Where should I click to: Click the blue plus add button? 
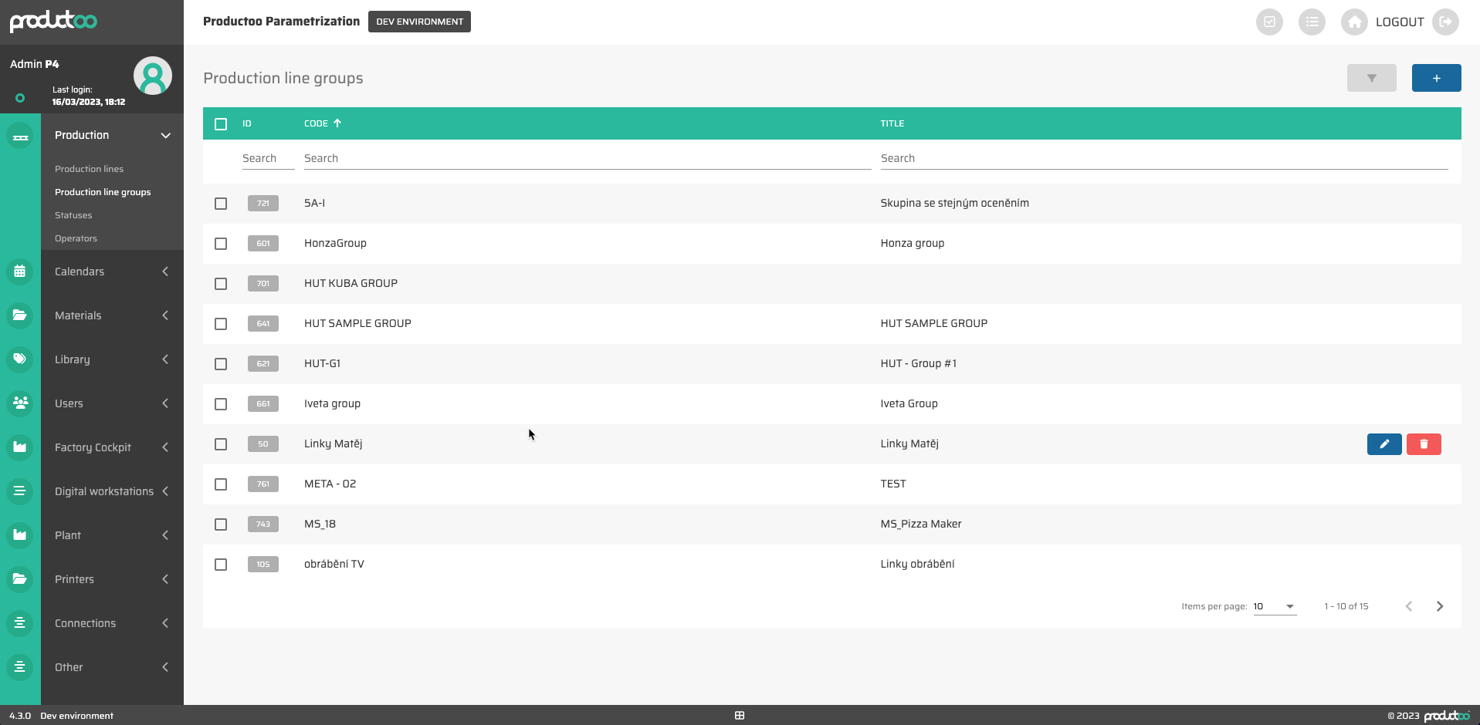(x=1435, y=78)
